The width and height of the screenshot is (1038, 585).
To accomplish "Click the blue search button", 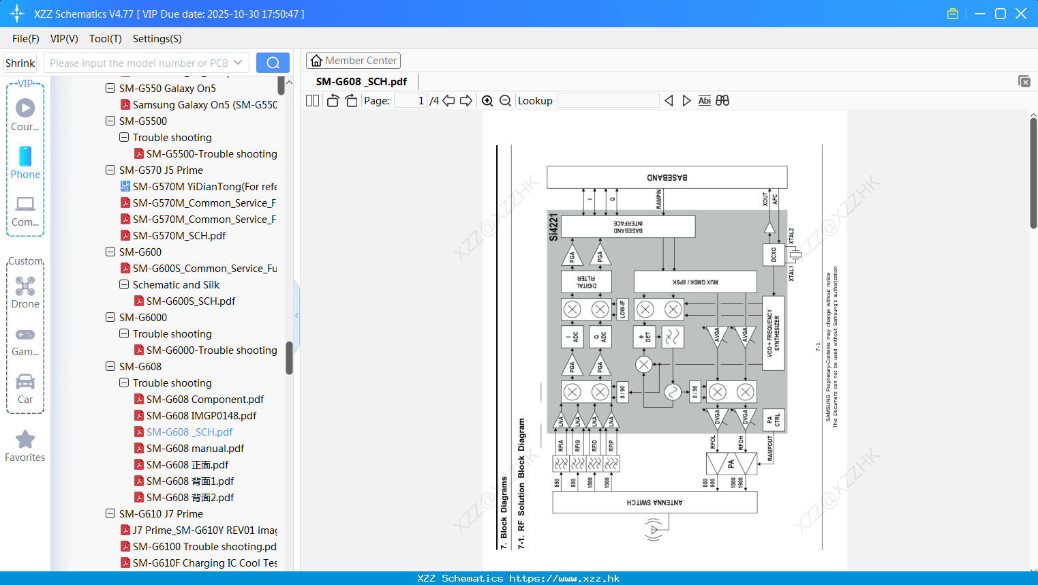I will tap(273, 63).
